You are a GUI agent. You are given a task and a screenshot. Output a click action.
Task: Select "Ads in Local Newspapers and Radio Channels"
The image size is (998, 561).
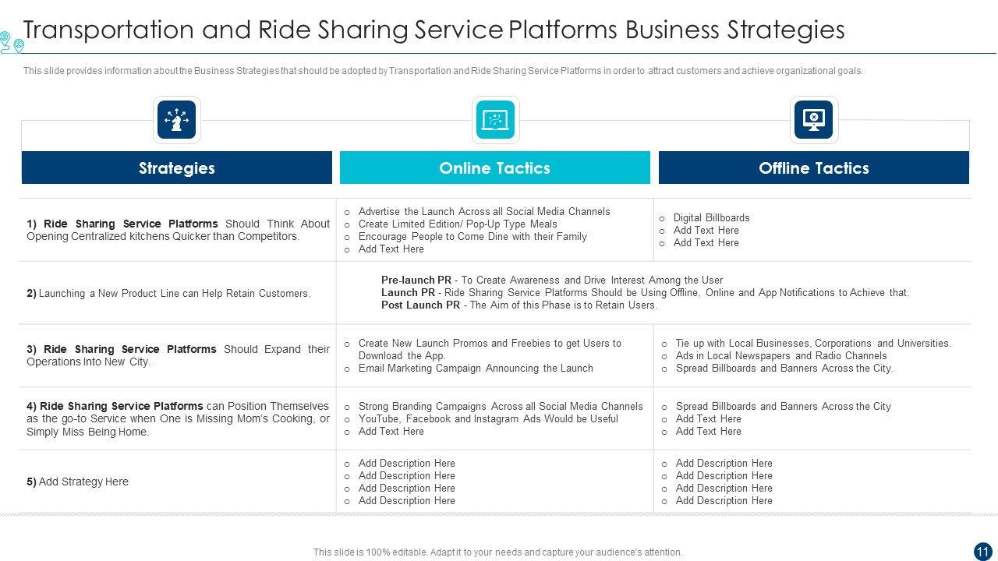781,356
